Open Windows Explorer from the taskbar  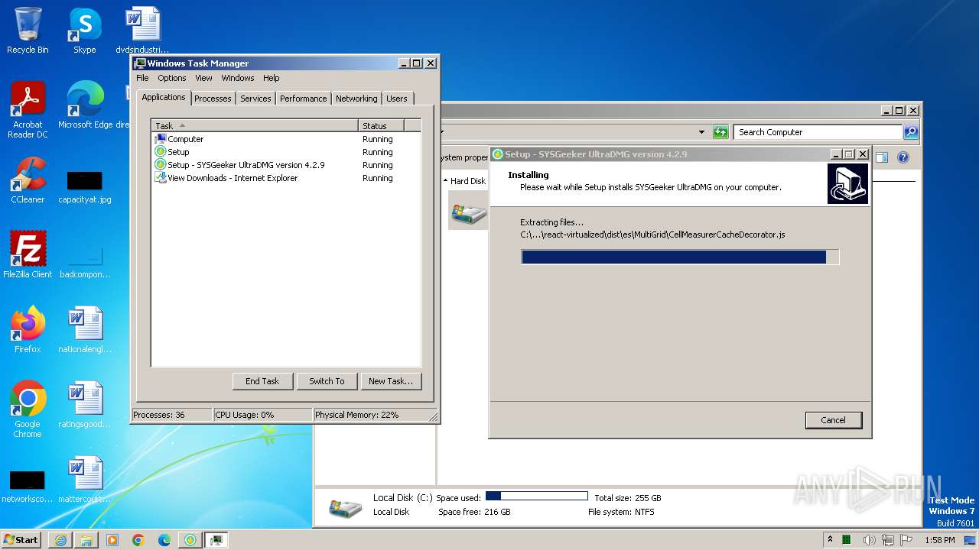coord(86,540)
